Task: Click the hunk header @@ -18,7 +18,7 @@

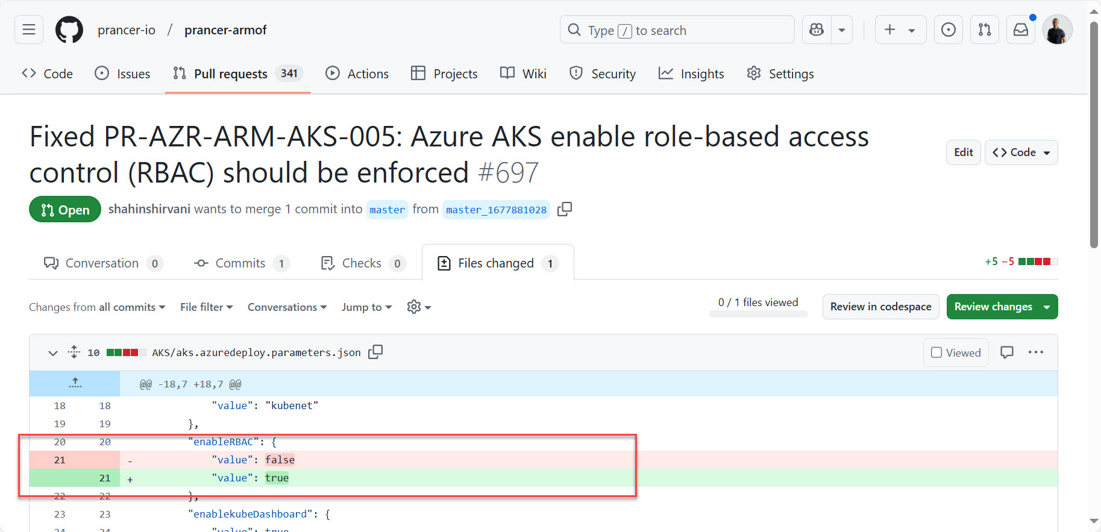Action: click(x=190, y=384)
